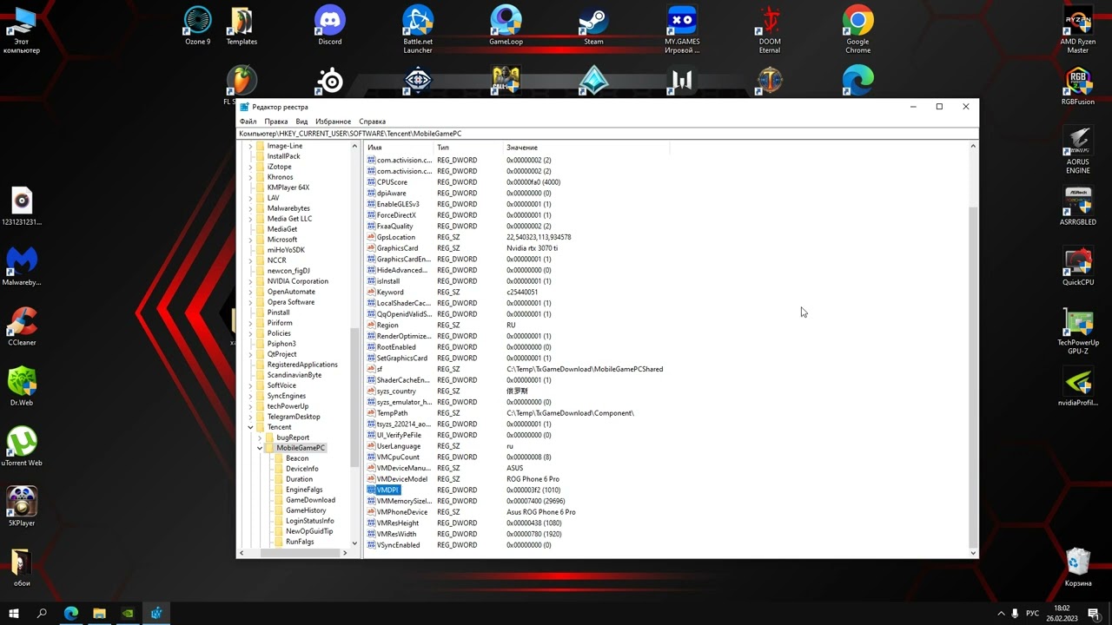Screen dimensions: 1112x625
Task: Select the DOOM Eternal shortcut
Action: [x=770, y=30]
